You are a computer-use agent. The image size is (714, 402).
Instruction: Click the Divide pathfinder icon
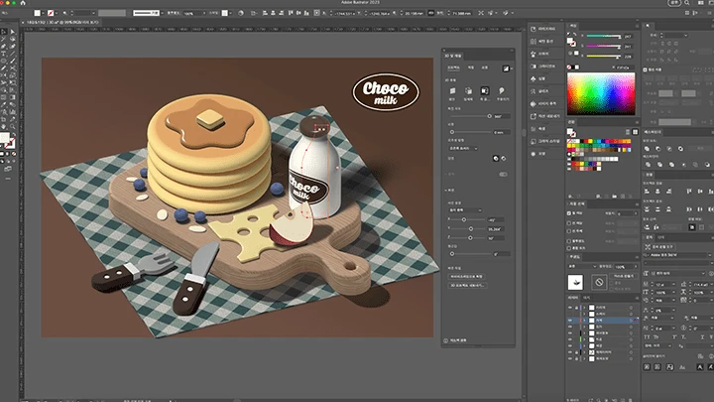[647, 165]
